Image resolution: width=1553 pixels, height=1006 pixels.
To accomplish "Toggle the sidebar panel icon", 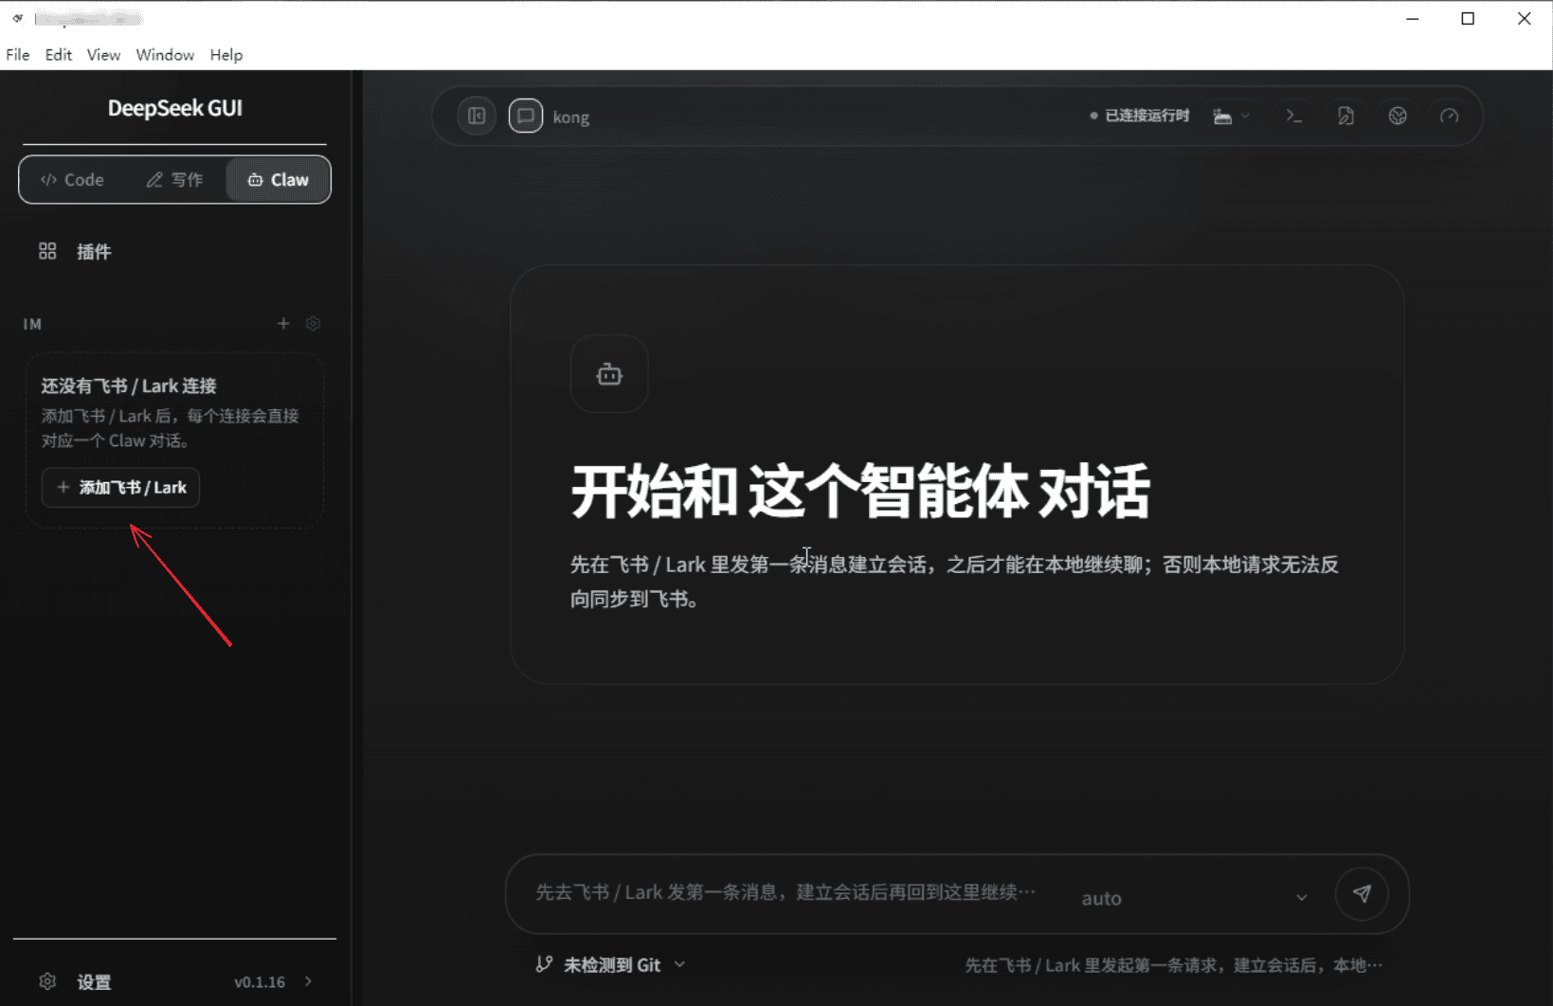I will [477, 116].
